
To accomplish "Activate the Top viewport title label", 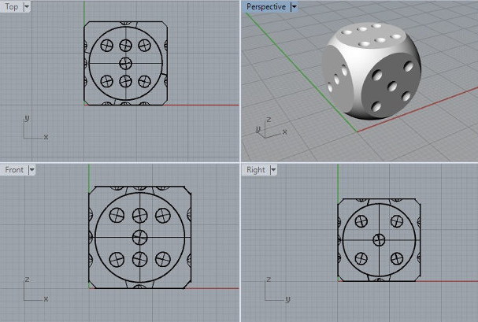I will click(12, 7).
